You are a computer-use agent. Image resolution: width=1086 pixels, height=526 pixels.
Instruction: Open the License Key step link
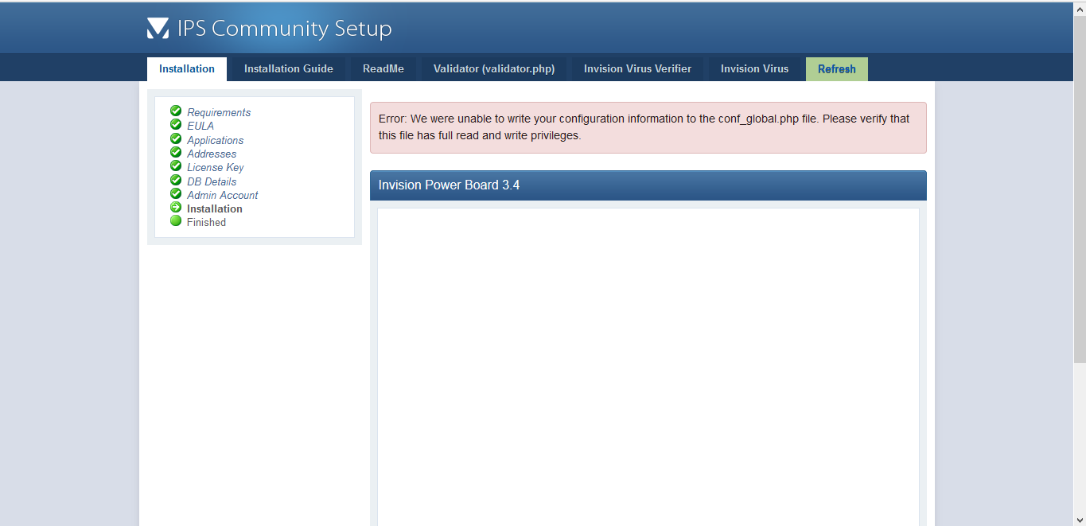[216, 167]
